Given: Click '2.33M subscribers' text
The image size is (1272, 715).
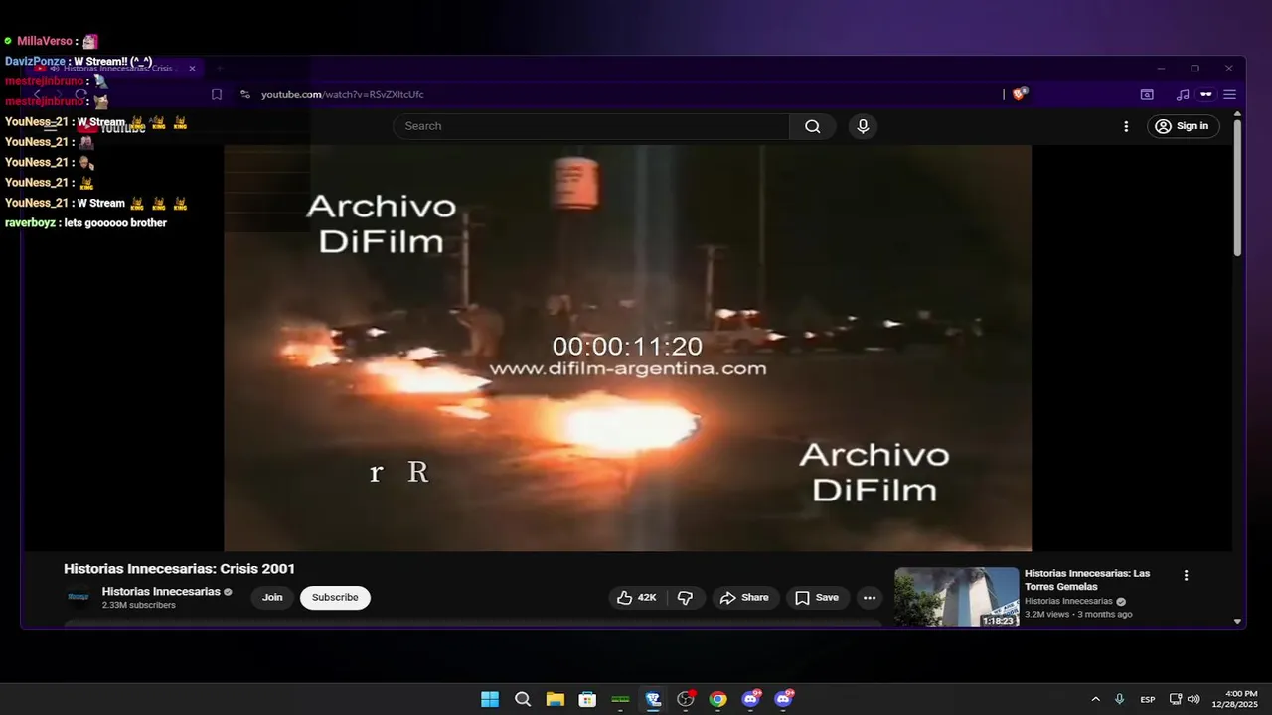Looking at the screenshot, I should tap(139, 605).
